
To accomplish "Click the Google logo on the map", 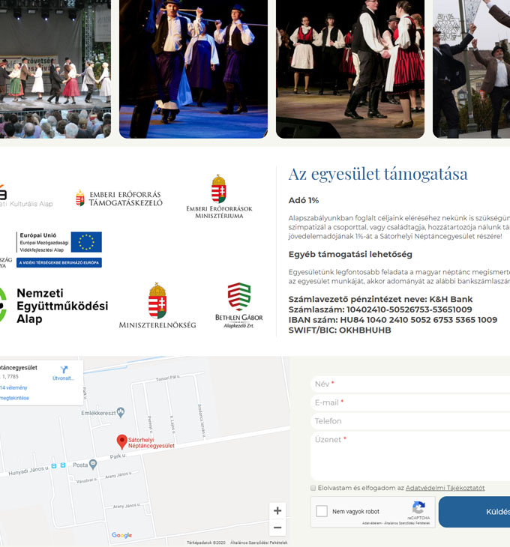I will [121, 535].
